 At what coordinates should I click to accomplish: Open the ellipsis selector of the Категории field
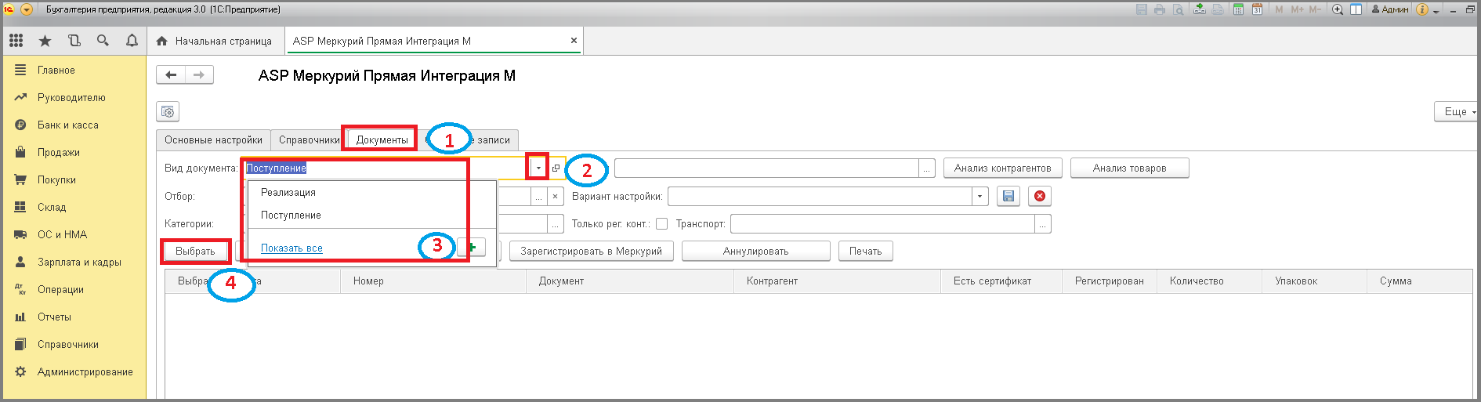pos(556,224)
